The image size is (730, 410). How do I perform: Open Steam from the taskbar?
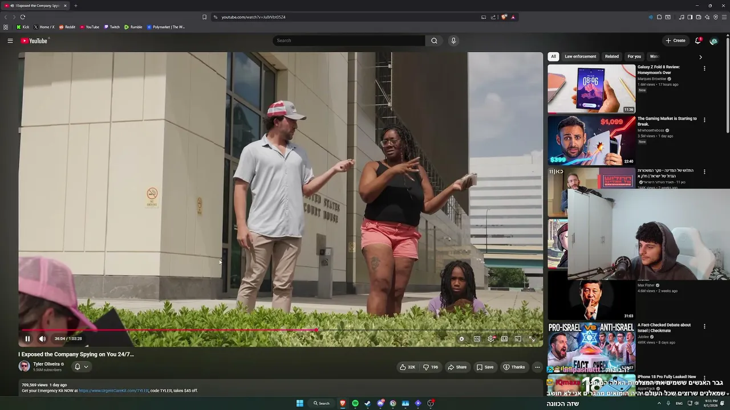coord(368,403)
